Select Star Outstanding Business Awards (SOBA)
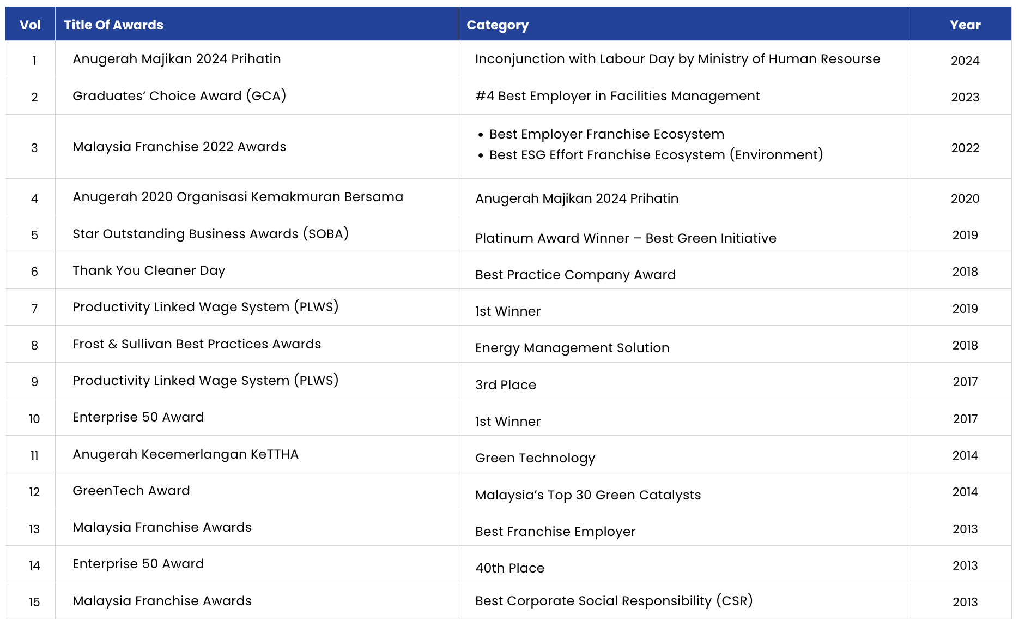This screenshot has width=1019, height=626. click(x=210, y=234)
